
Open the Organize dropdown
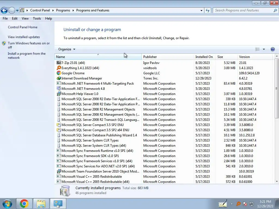tap(67, 49)
